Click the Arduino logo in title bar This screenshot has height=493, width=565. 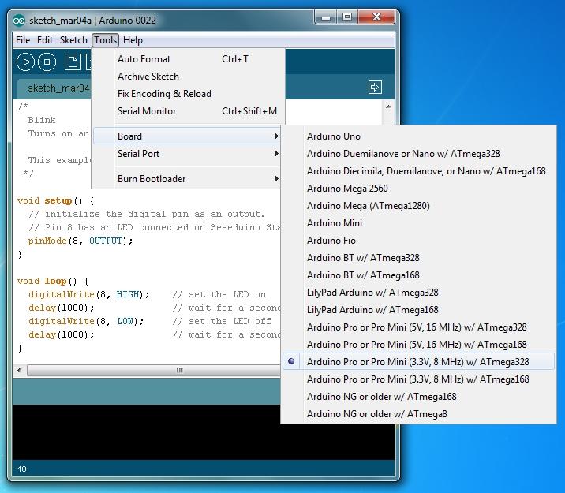pyautogui.click(x=19, y=21)
